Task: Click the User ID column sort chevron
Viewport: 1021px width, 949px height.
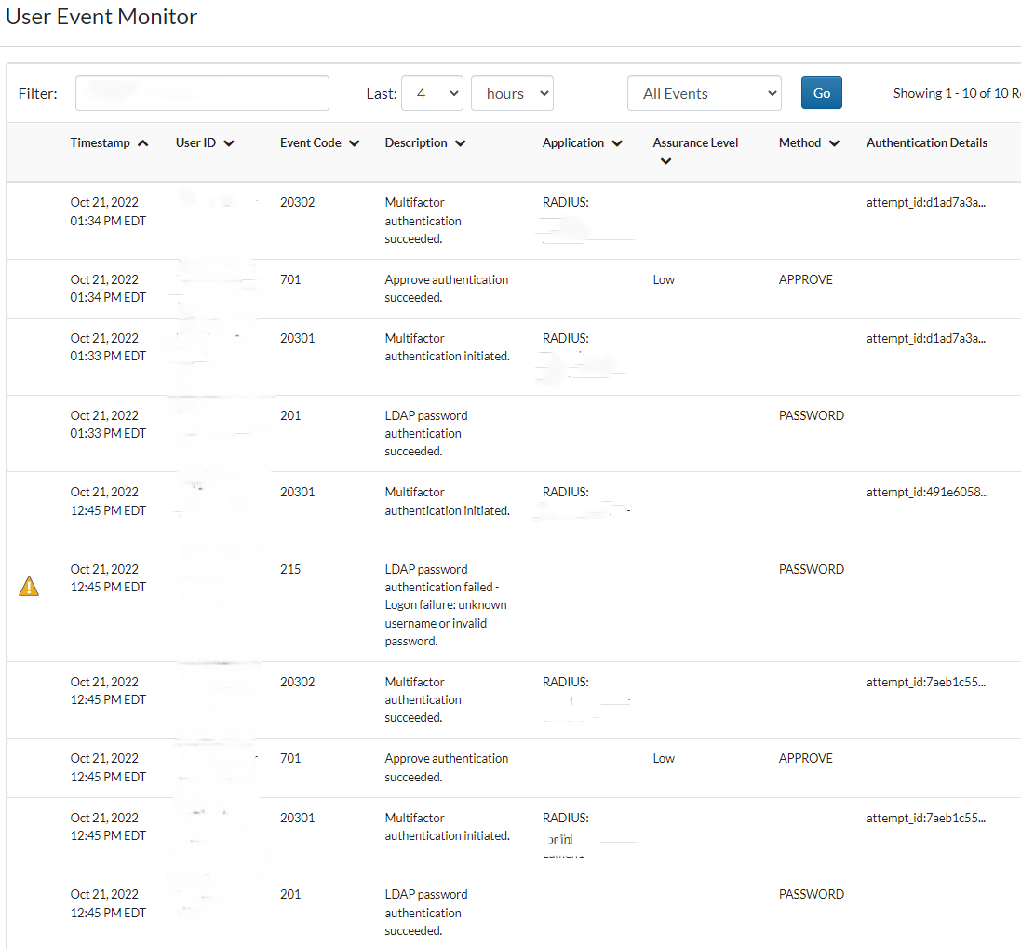Action: [229, 143]
